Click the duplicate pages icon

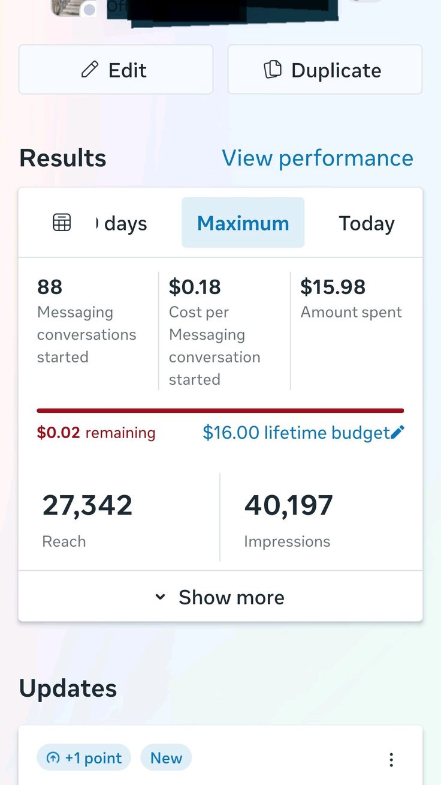(273, 70)
